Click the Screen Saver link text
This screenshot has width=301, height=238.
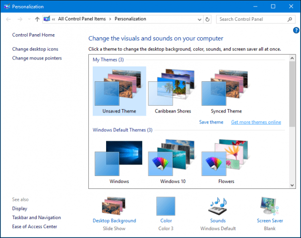(270, 221)
